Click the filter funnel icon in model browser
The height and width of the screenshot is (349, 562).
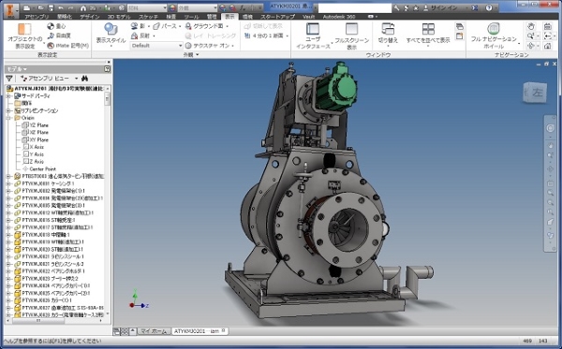point(9,79)
